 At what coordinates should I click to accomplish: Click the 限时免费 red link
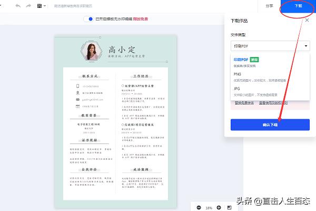[x=141, y=19]
